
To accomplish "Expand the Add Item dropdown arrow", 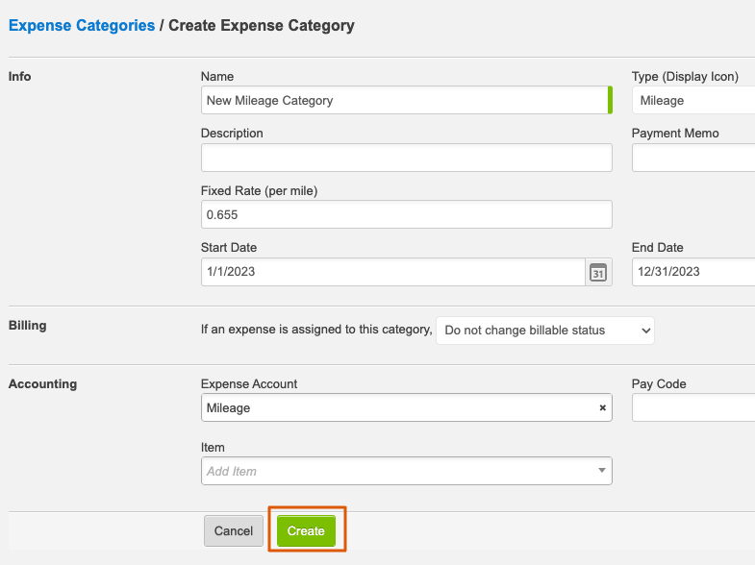I will tap(601, 470).
